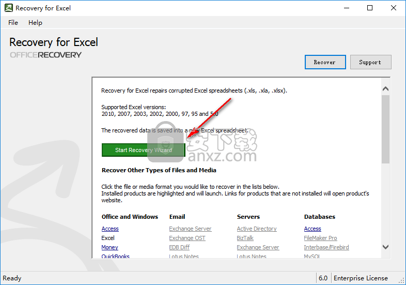Click the Recovery for Excel title bar icon
The height and width of the screenshot is (285, 406).
click(x=9, y=8)
